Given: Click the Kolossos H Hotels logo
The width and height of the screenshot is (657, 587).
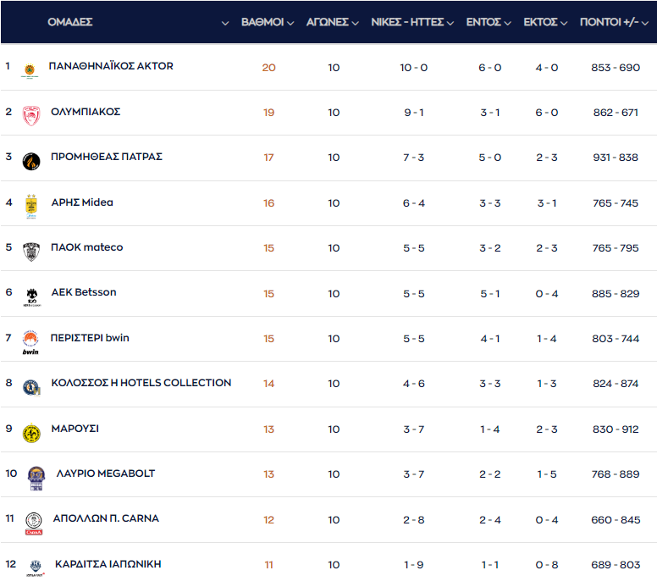Looking at the screenshot, I should tap(31, 387).
